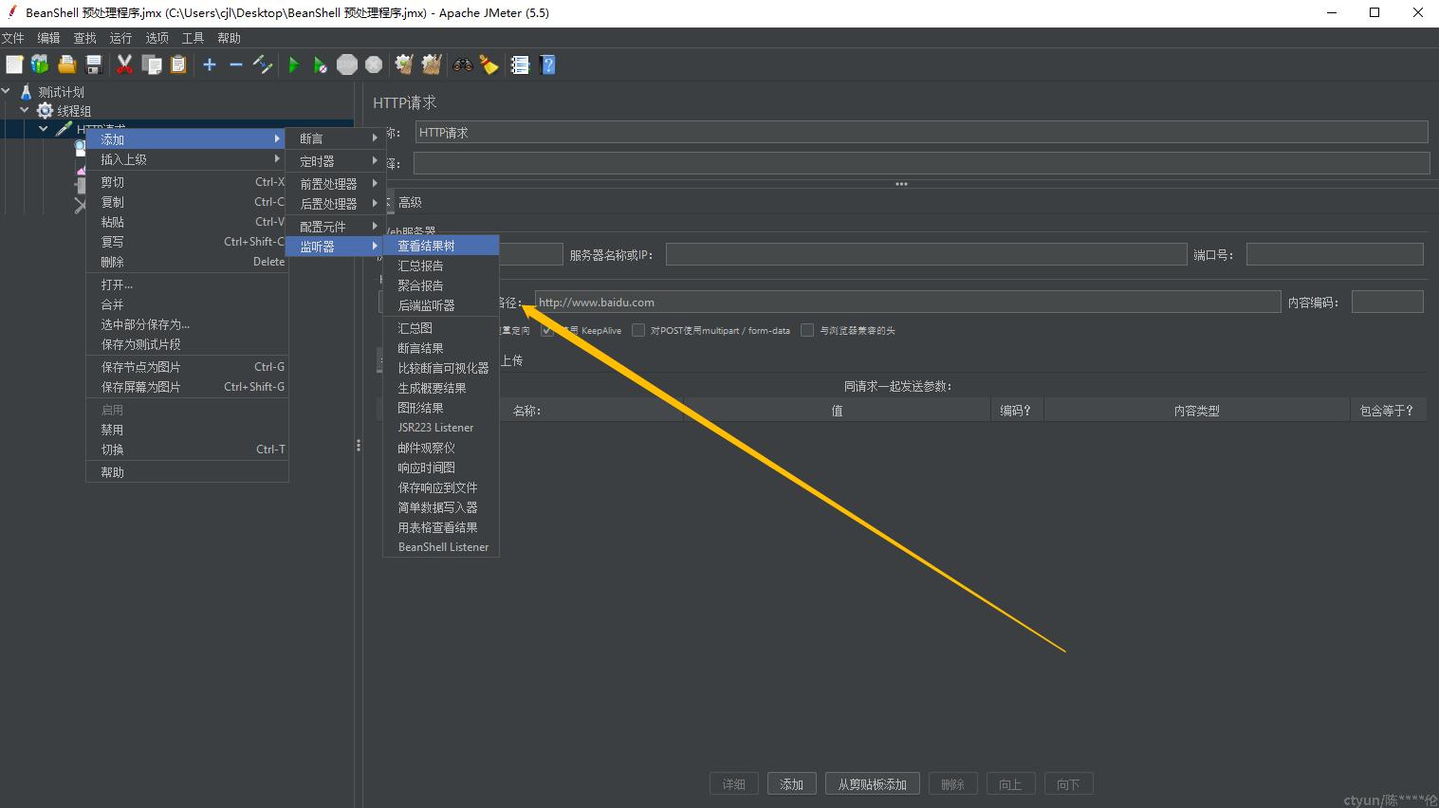Click the HTTP request pipette icon

(64, 128)
